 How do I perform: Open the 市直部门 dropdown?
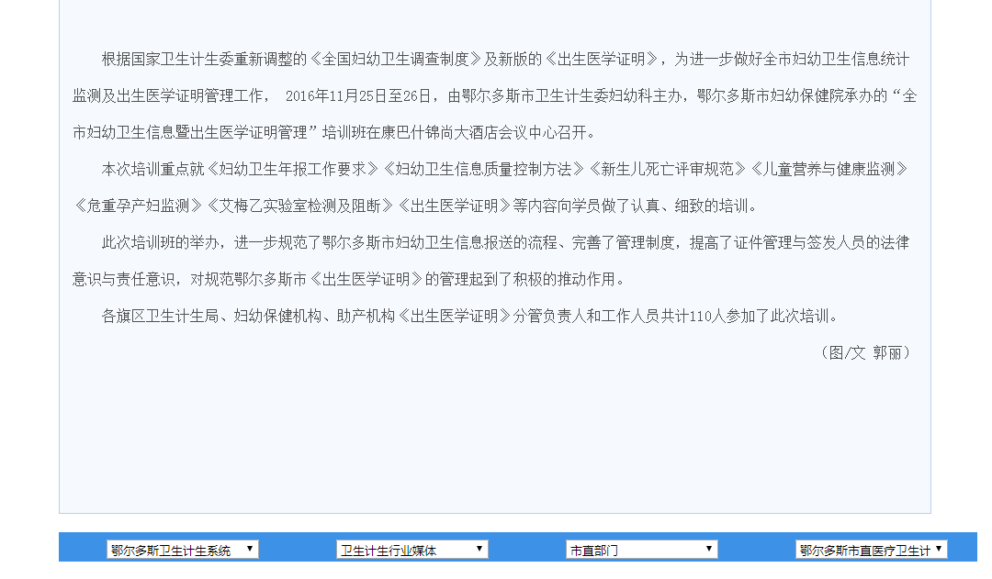(641, 550)
